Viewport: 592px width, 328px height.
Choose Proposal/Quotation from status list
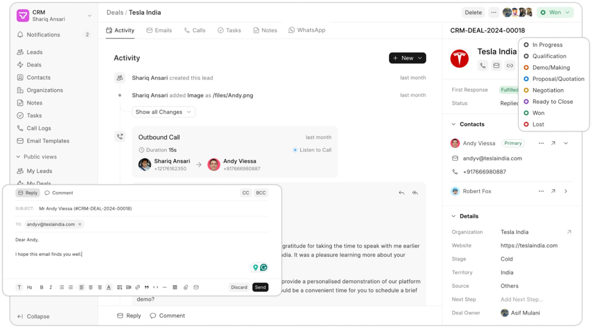[x=558, y=79]
